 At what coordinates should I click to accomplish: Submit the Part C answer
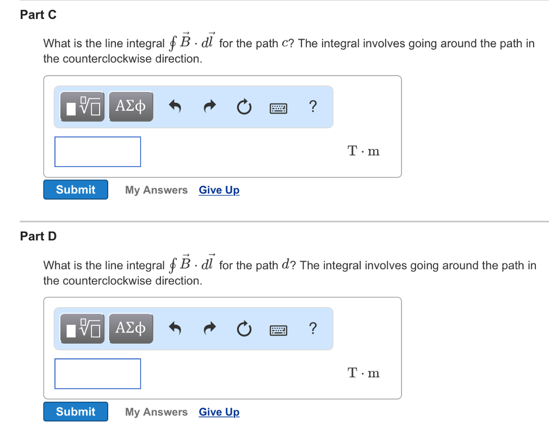click(x=76, y=189)
